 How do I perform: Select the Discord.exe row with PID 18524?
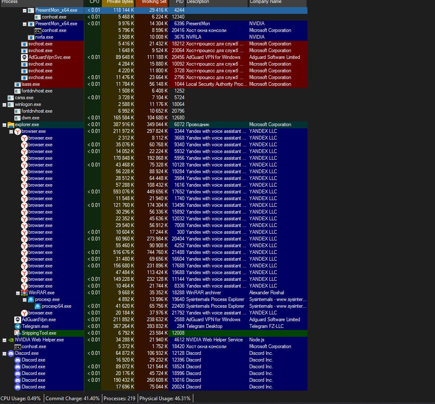[x=154, y=367]
